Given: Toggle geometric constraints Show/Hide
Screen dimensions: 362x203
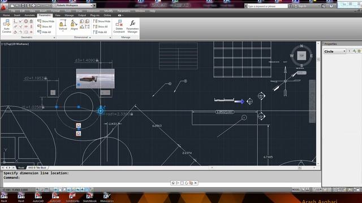Looking at the screenshot, I should [x=46, y=21].
